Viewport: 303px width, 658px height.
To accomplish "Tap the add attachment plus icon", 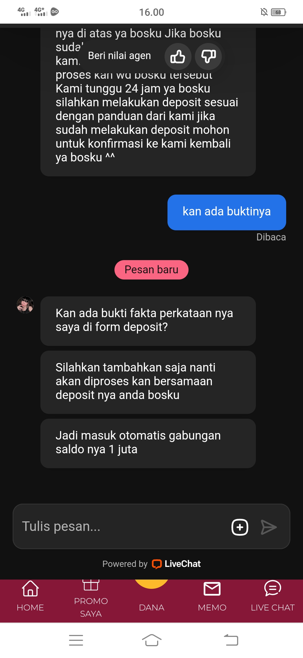I will [x=240, y=527].
